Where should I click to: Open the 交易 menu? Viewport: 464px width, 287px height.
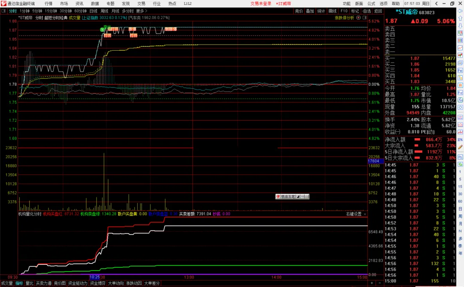point(141,3)
